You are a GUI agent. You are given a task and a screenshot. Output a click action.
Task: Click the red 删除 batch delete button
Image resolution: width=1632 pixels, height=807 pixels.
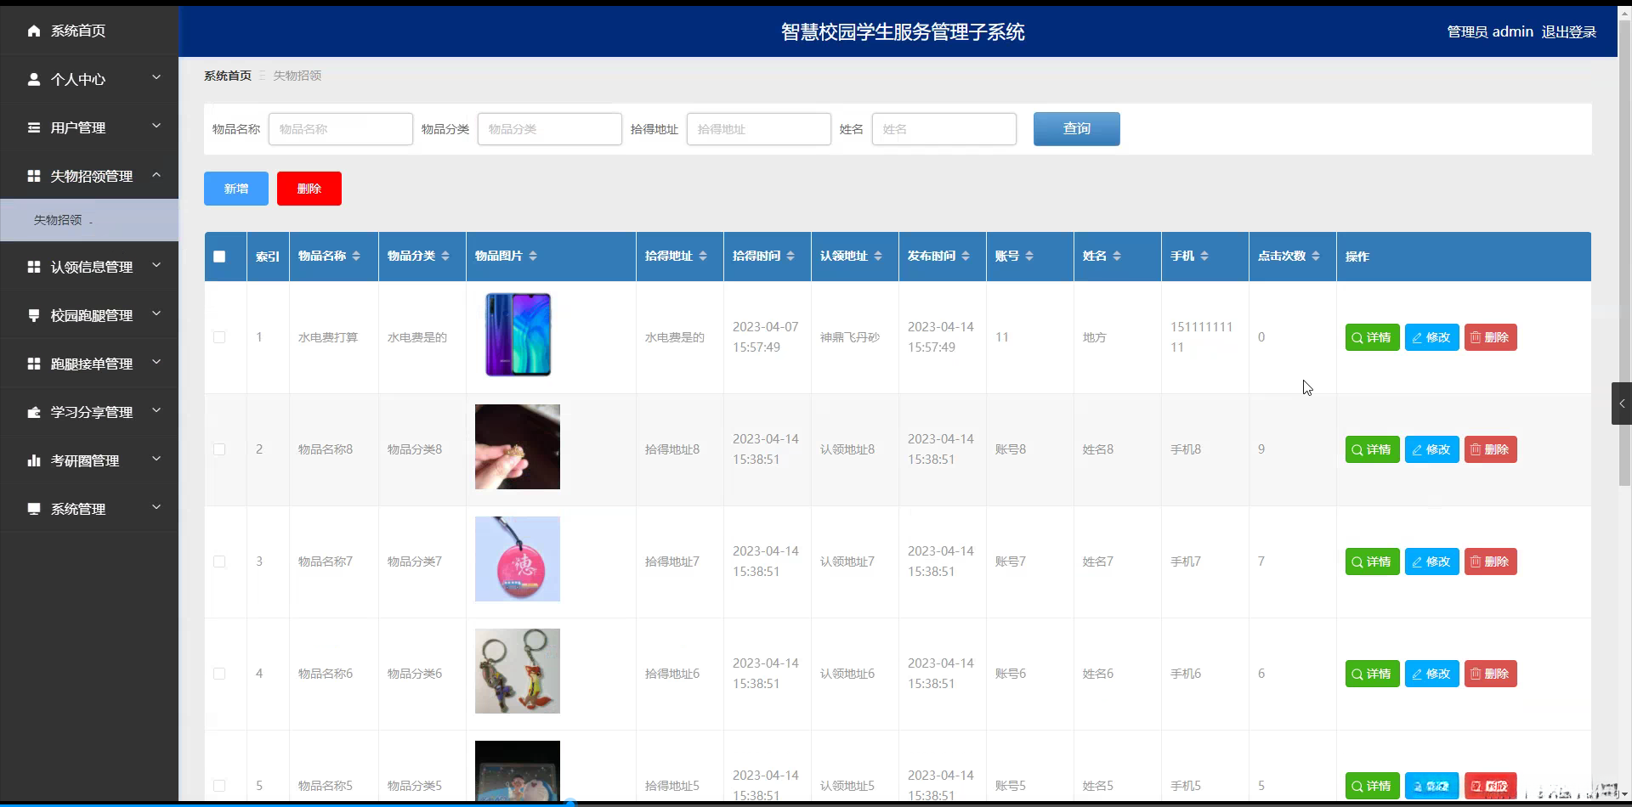point(309,189)
